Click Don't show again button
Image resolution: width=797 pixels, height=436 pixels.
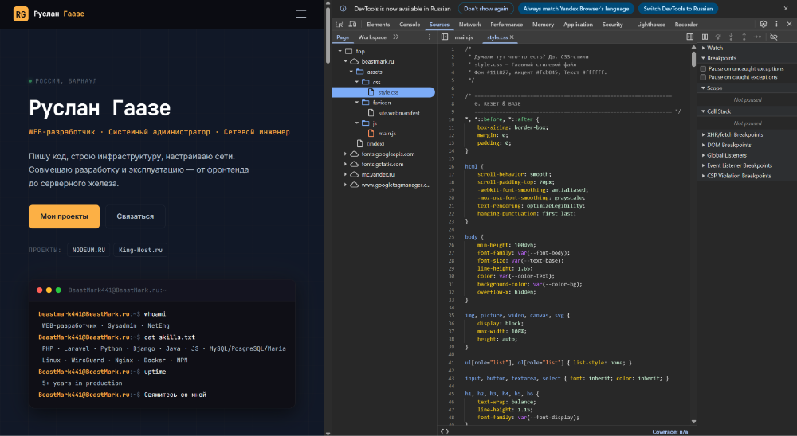(x=486, y=9)
